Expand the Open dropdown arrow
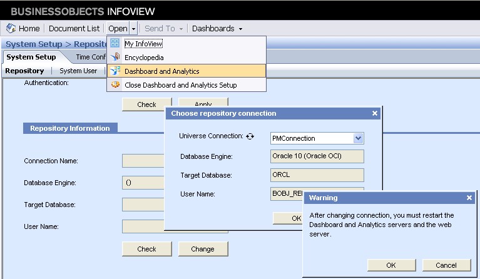 [x=134, y=29]
